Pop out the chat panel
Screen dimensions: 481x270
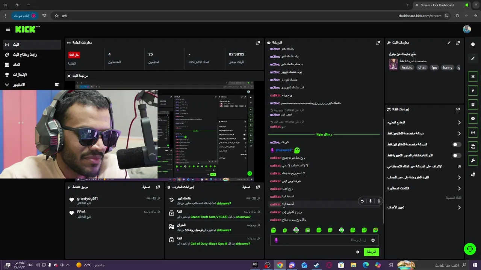coord(378,43)
